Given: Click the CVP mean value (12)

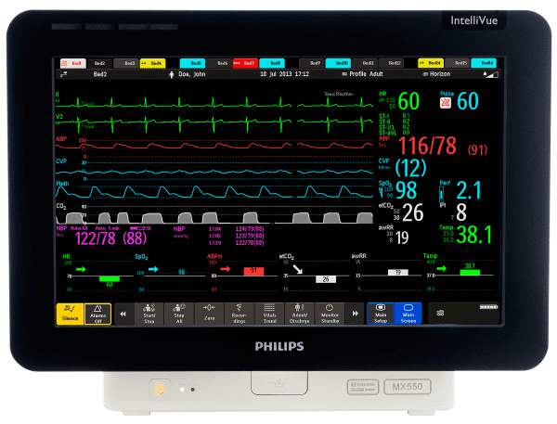Looking at the screenshot, I should [410, 168].
